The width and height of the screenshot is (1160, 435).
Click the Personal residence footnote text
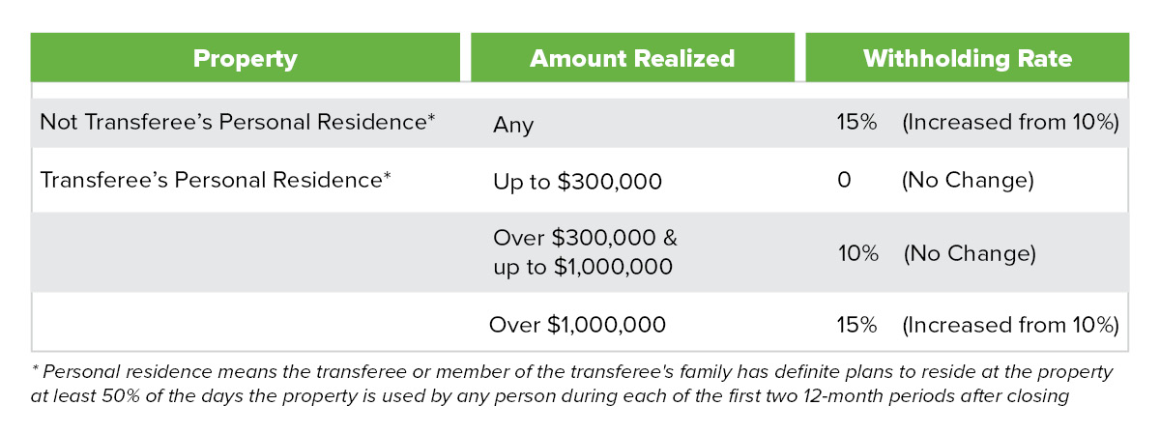pyautogui.click(x=573, y=384)
